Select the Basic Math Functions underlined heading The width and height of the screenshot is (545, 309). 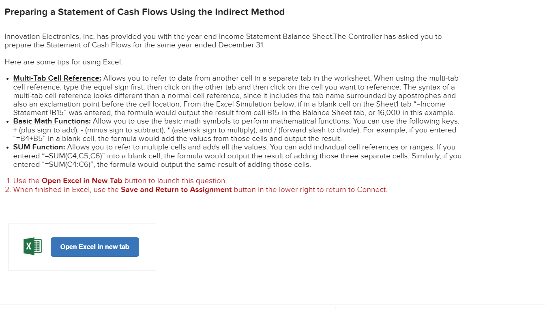point(51,121)
